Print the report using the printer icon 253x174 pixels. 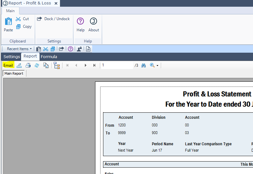28,65
